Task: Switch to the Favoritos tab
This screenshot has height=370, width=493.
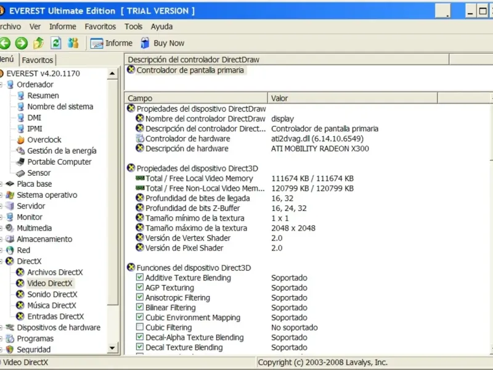Action: click(38, 60)
